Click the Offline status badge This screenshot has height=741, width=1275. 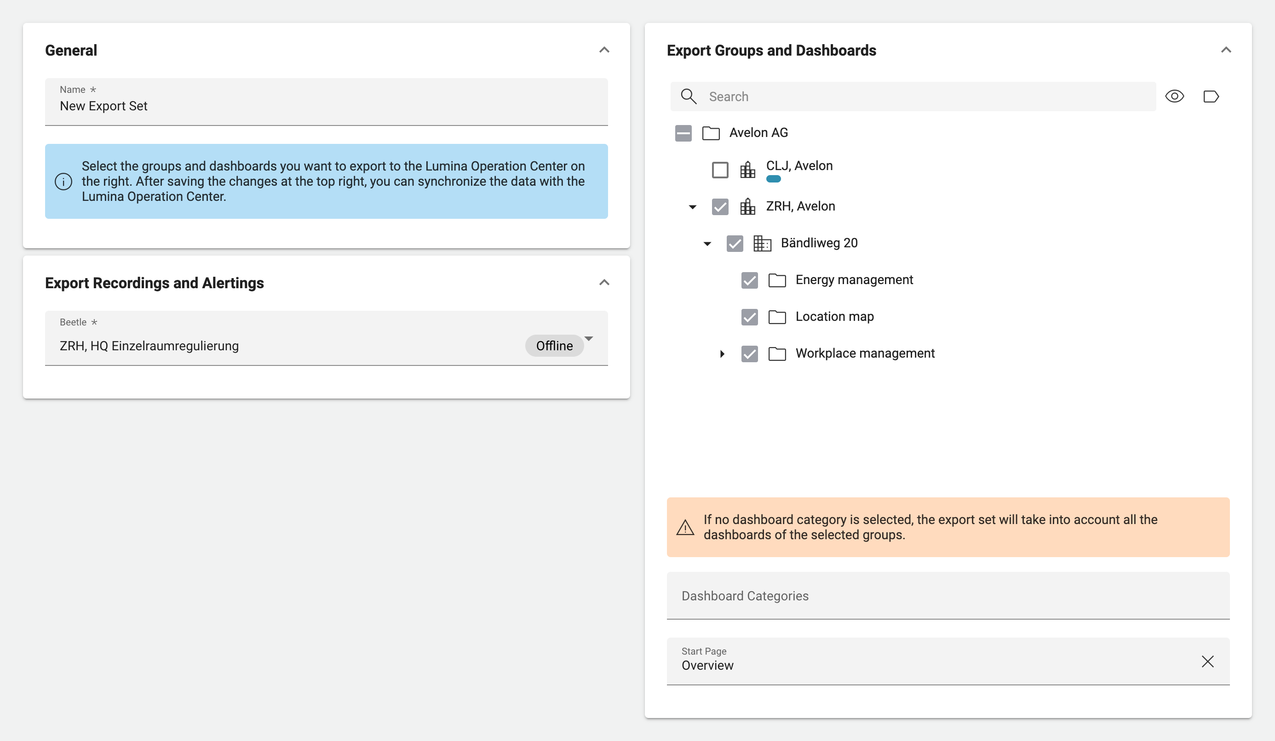click(555, 346)
